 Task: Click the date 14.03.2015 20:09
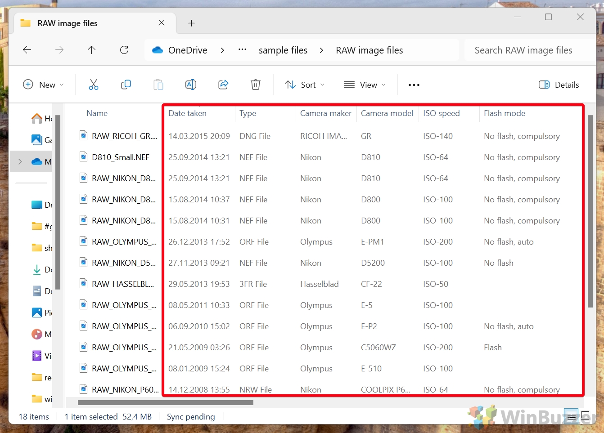point(199,136)
